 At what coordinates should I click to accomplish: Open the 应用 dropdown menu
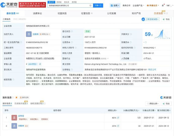click(x=115, y=5)
